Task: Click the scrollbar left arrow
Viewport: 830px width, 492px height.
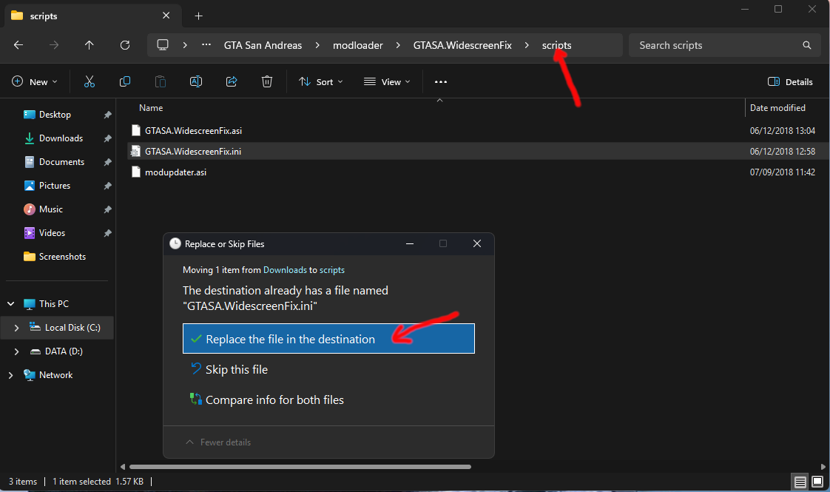Action: click(x=123, y=467)
